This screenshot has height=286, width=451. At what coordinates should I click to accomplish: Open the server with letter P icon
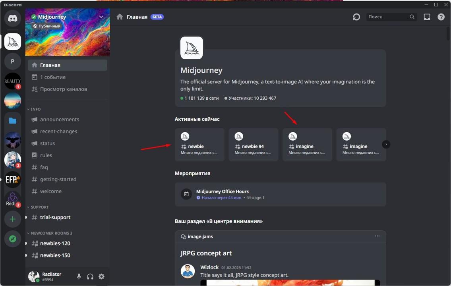[13, 61]
